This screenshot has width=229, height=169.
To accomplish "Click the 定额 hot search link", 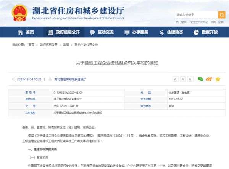I will (x=221, y=22).
